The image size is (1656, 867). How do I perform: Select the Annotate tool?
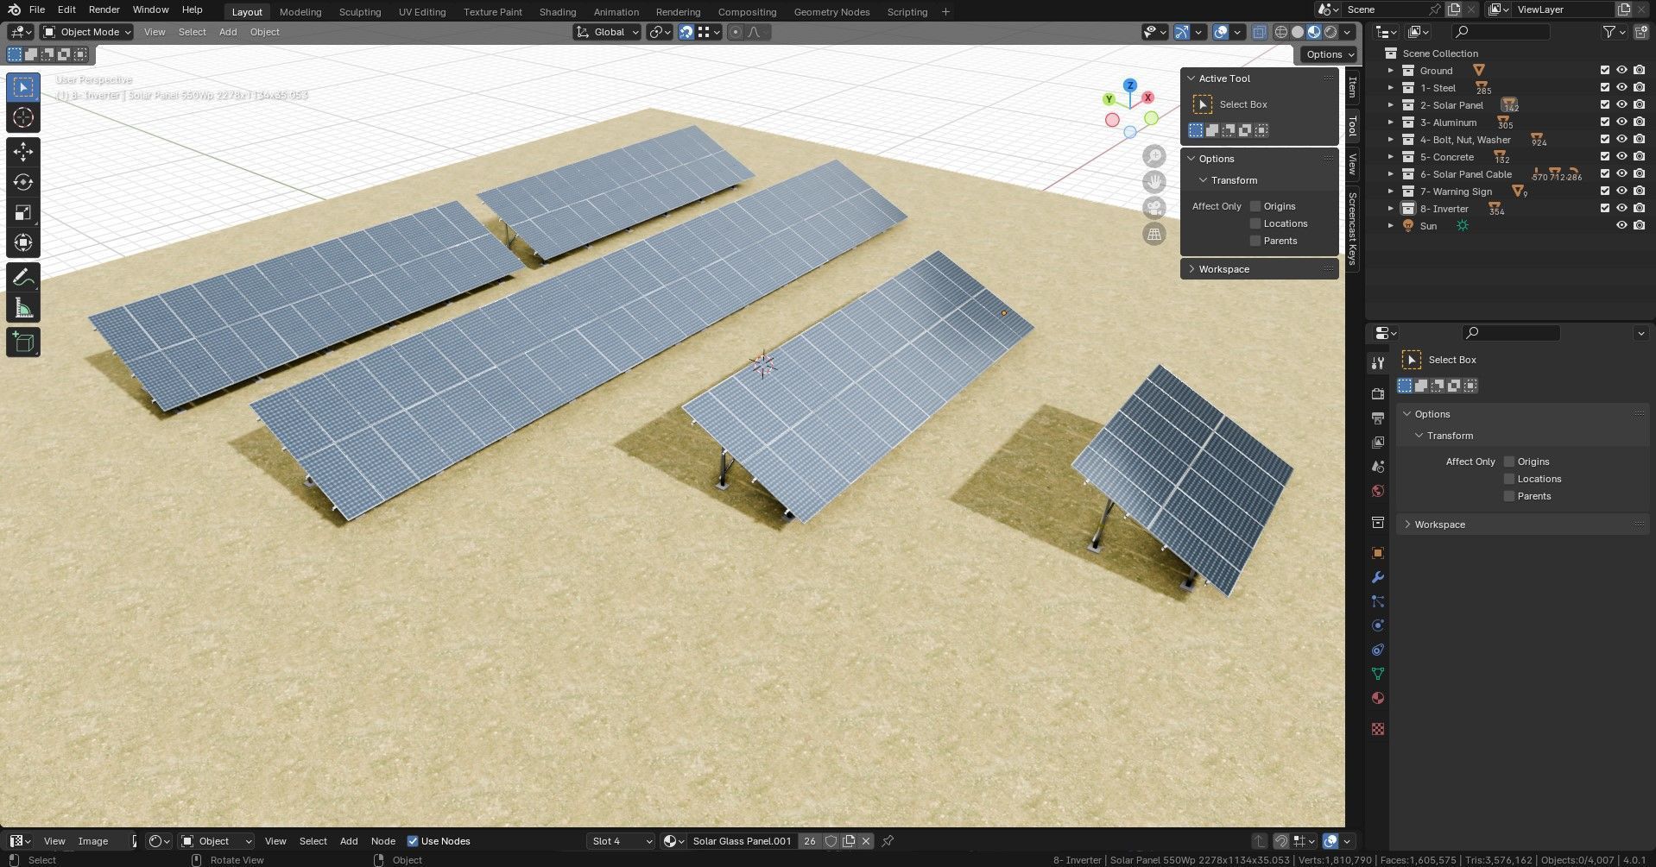coord(23,278)
